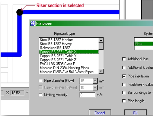
Task: Select Copper BS 2871 Table Y
Action: pyautogui.click(x=69, y=56)
